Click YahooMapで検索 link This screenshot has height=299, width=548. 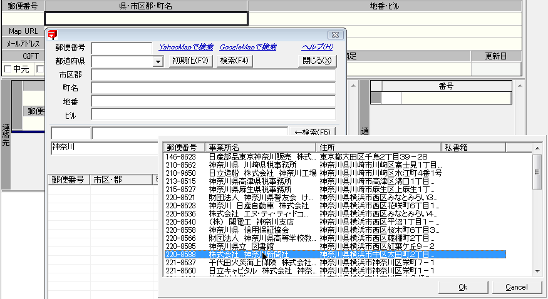coord(186,47)
